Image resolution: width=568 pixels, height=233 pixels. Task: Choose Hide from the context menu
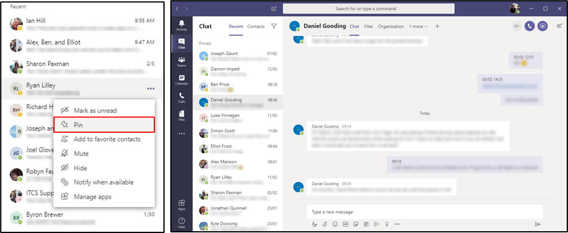click(x=104, y=168)
